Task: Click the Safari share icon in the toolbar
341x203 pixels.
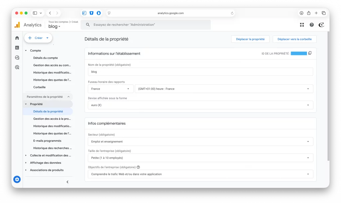Action: [x=308, y=13]
